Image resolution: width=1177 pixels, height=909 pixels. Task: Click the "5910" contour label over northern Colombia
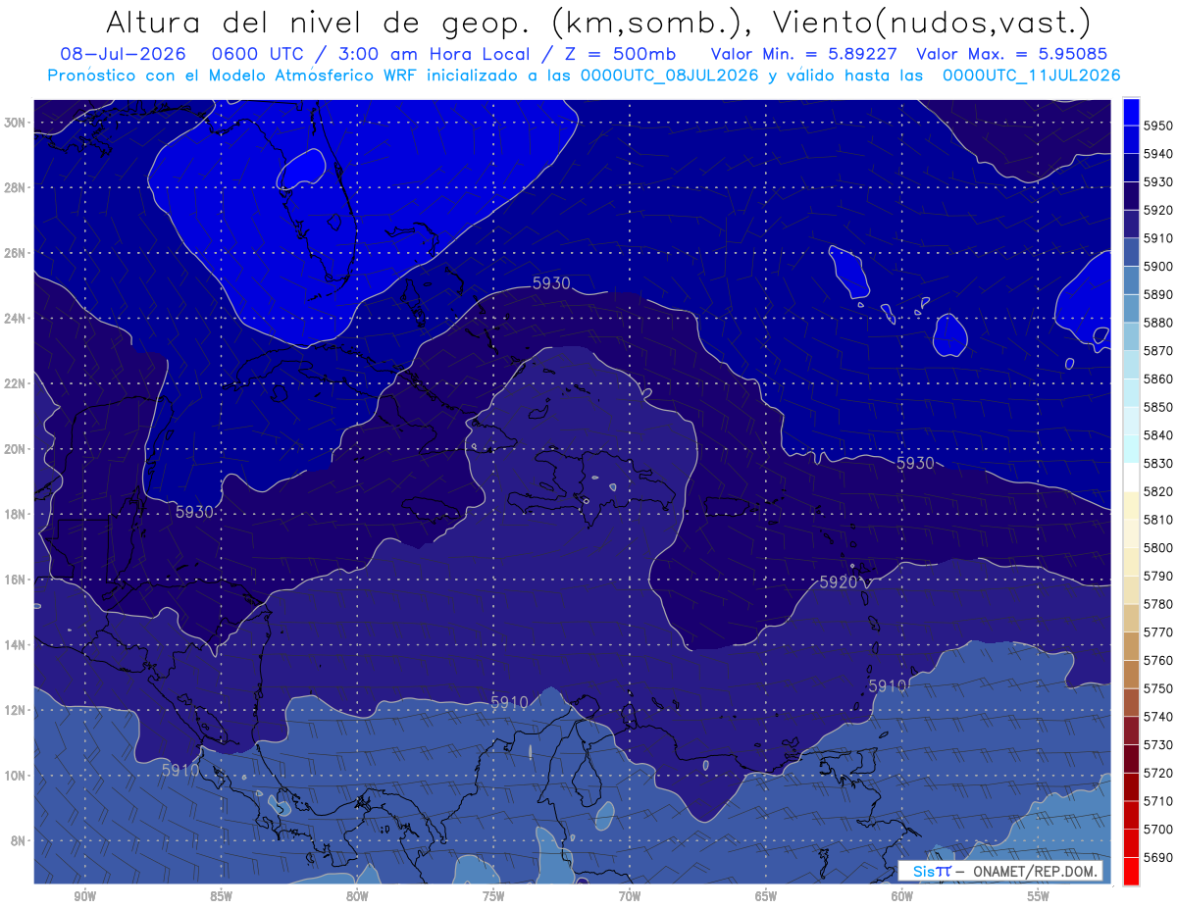coord(509,702)
